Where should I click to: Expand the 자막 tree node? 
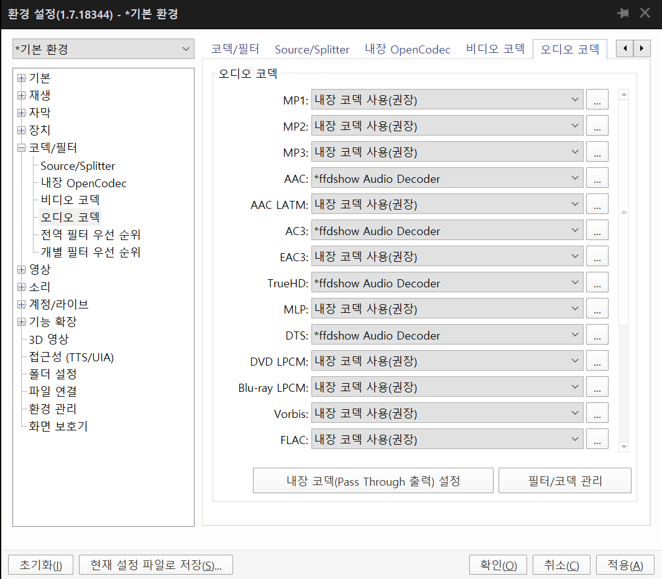coord(22,113)
